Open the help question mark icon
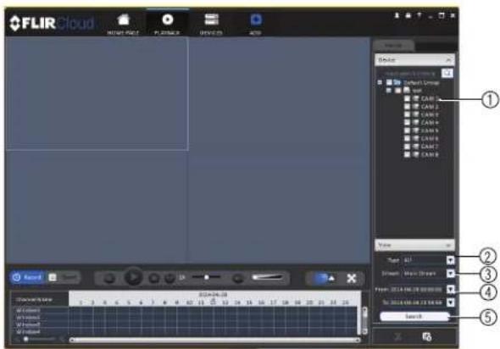The image size is (500, 349). [x=419, y=15]
